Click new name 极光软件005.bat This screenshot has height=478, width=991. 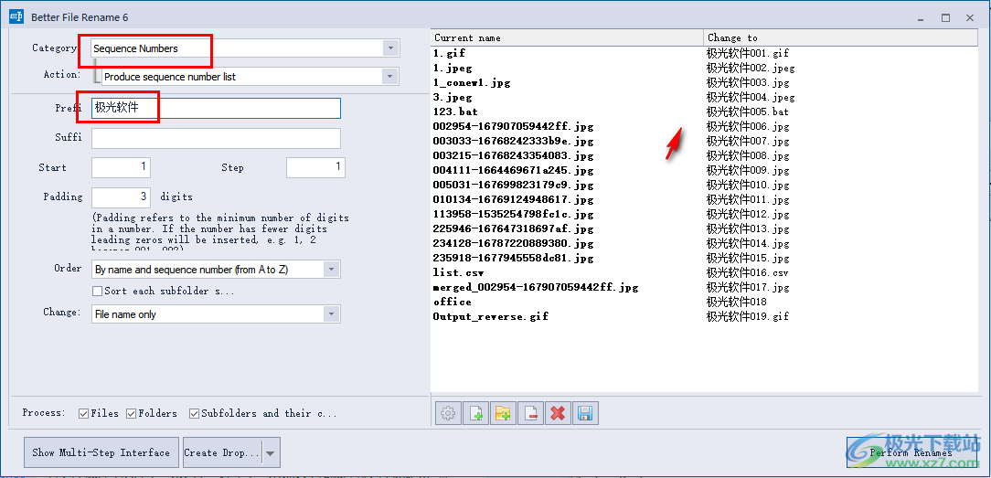click(x=748, y=112)
